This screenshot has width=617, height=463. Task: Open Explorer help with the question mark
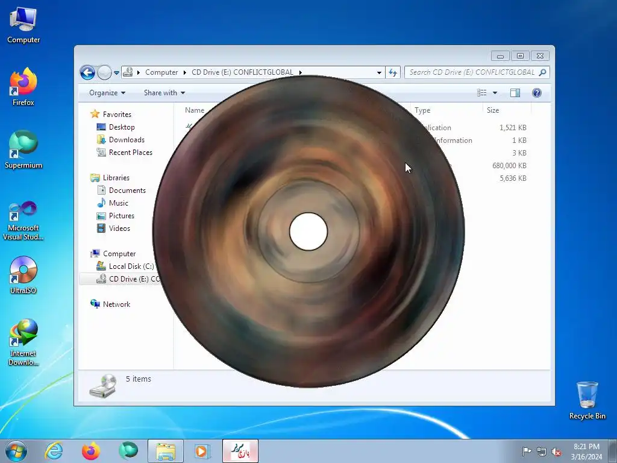(536, 93)
